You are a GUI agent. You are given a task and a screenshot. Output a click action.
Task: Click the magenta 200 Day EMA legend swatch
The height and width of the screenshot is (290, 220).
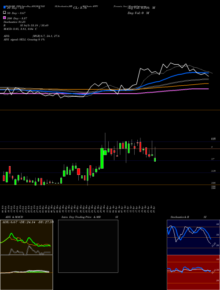point(4,18)
